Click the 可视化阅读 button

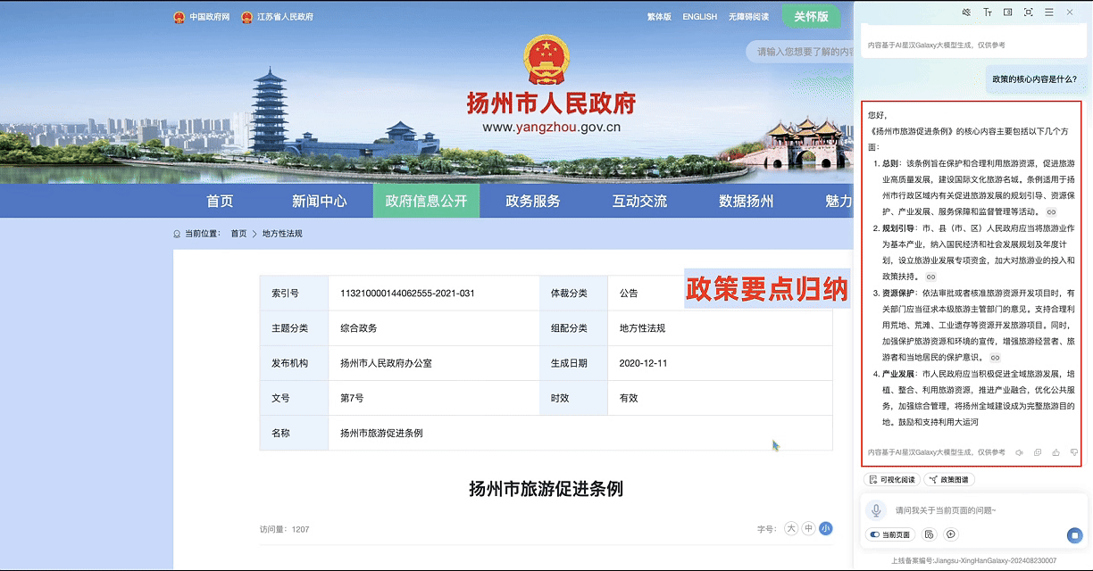click(891, 480)
